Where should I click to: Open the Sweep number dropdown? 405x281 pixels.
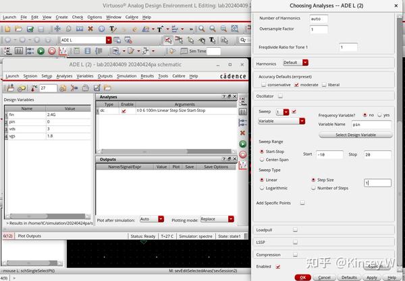pos(282,112)
